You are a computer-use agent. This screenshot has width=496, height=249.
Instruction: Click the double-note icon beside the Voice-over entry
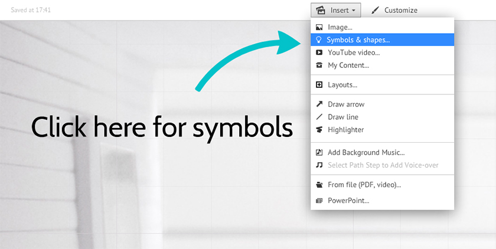[x=319, y=165]
